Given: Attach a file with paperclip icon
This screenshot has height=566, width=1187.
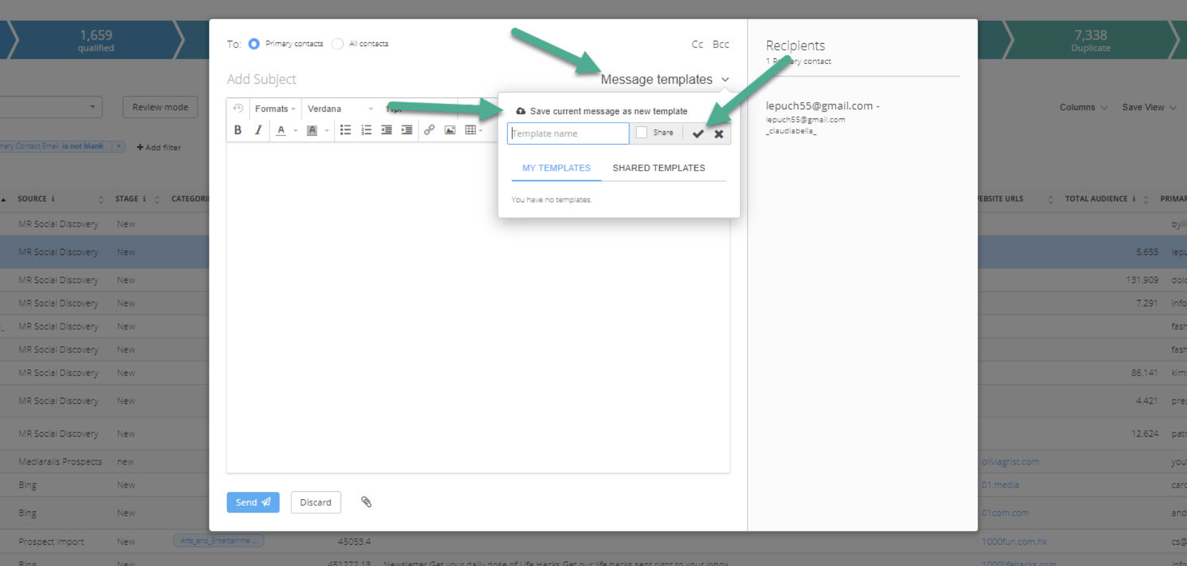Looking at the screenshot, I should (366, 502).
